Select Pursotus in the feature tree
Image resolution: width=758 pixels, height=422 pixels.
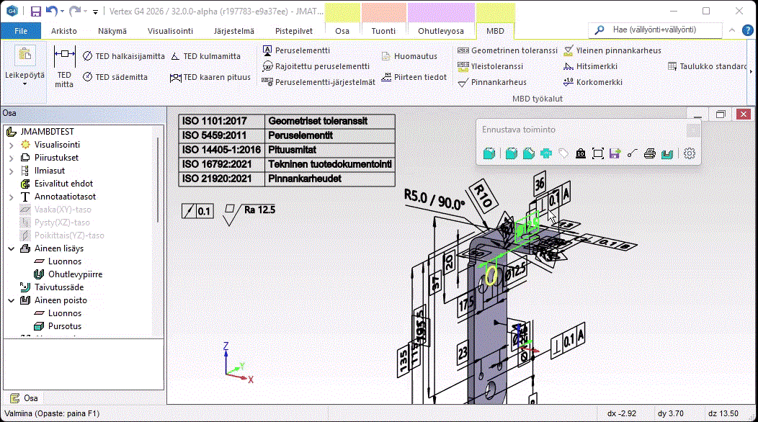pyautogui.click(x=64, y=326)
